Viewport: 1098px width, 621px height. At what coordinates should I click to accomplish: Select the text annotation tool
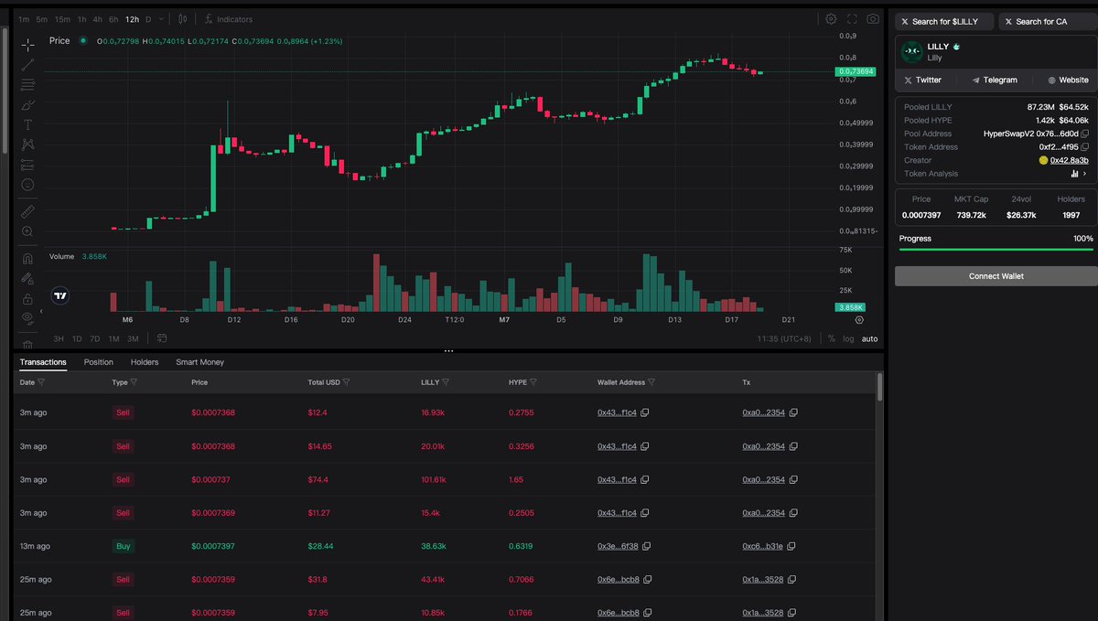(x=27, y=124)
